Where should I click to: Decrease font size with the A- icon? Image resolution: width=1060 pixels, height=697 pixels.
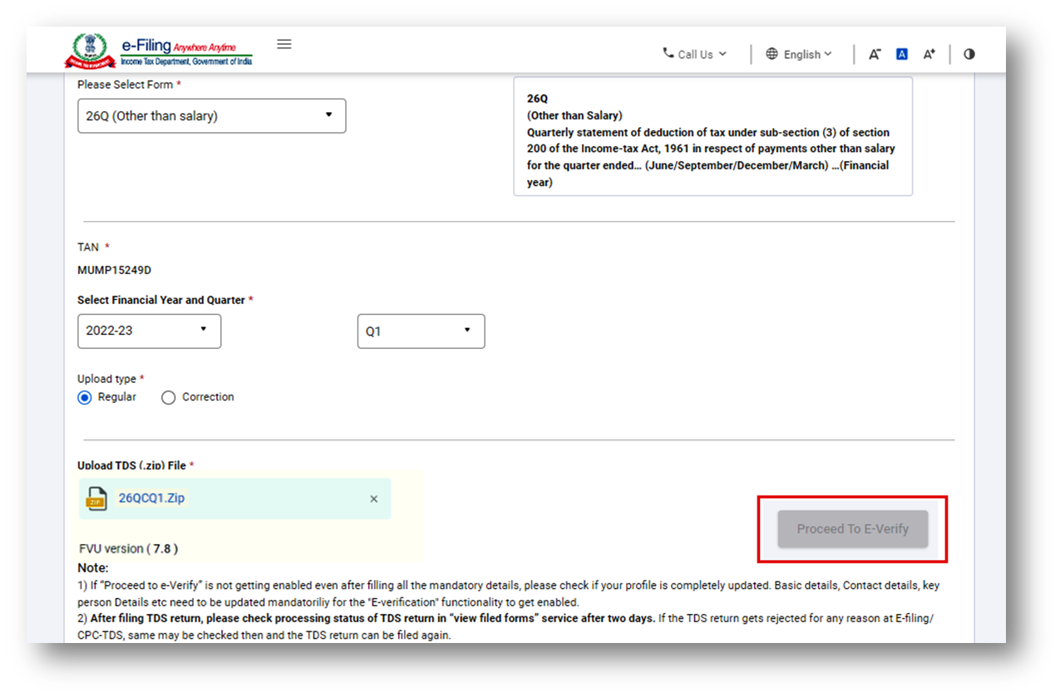point(874,53)
